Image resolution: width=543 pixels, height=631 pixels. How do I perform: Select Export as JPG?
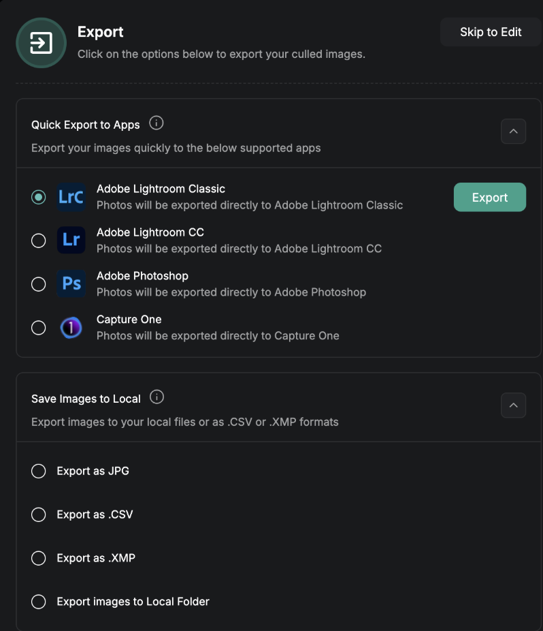point(39,471)
